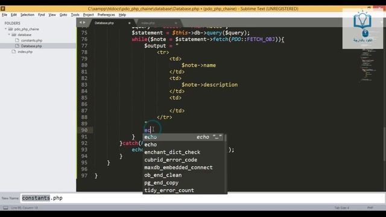This screenshot has height=217, width=386.
Task: Open the Find menu
Action: tap(42, 14)
